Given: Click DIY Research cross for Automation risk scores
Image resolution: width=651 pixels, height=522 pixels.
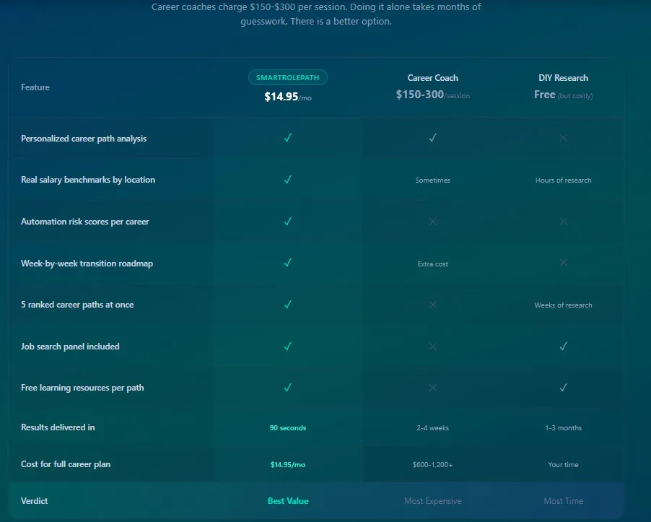Looking at the screenshot, I should pyautogui.click(x=564, y=222).
